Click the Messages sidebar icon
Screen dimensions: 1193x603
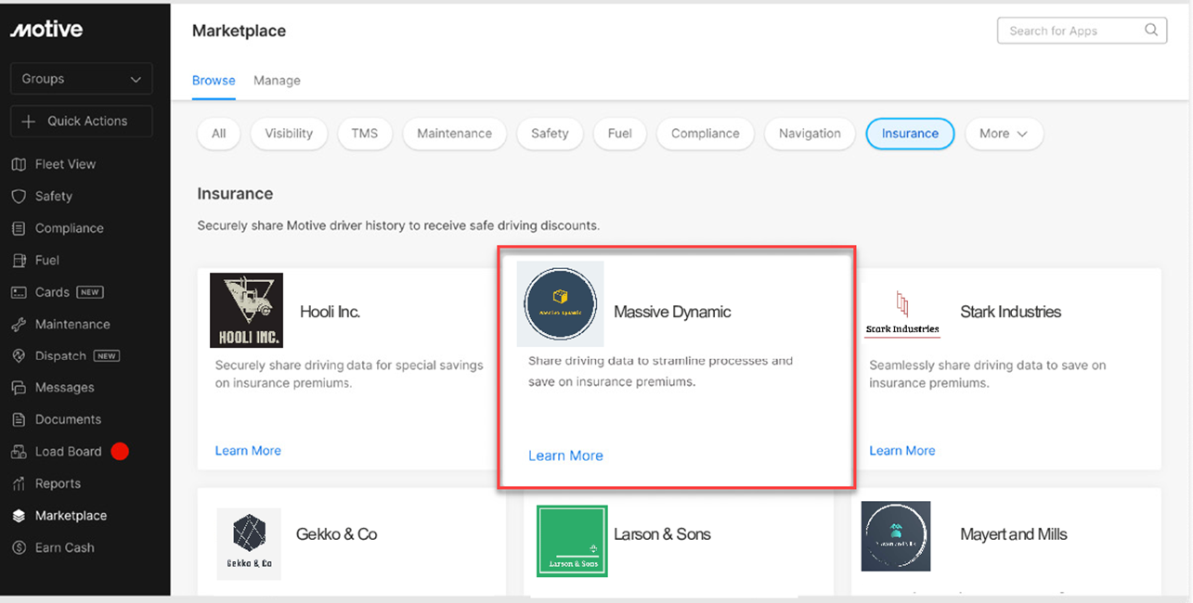(x=19, y=388)
